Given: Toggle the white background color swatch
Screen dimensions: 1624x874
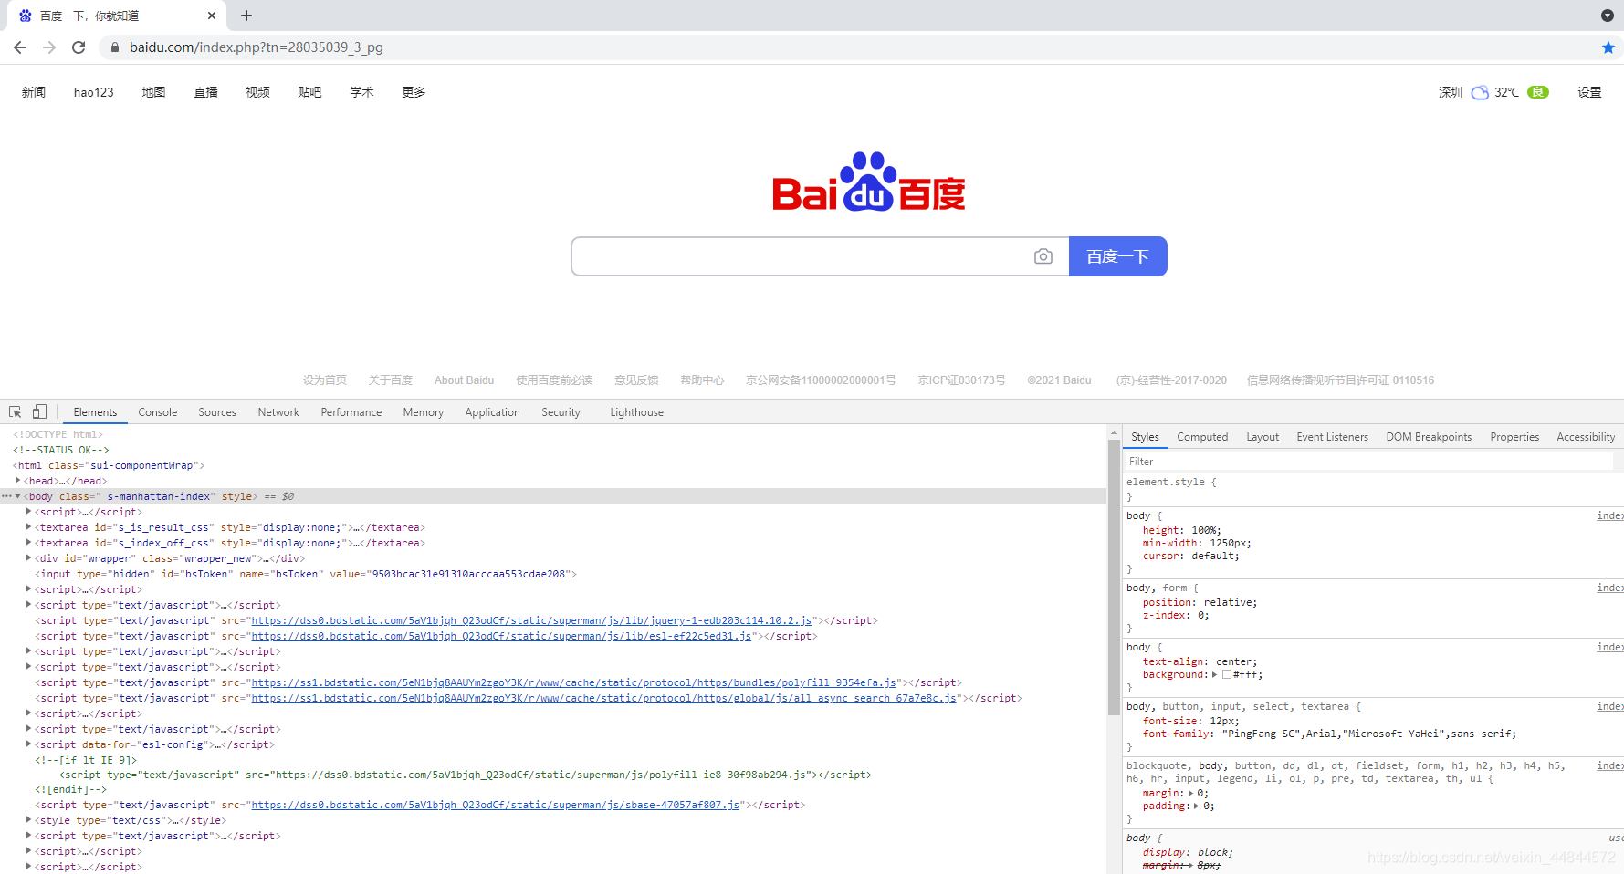Looking at the screenshot, I should (x=1227, y=675).
